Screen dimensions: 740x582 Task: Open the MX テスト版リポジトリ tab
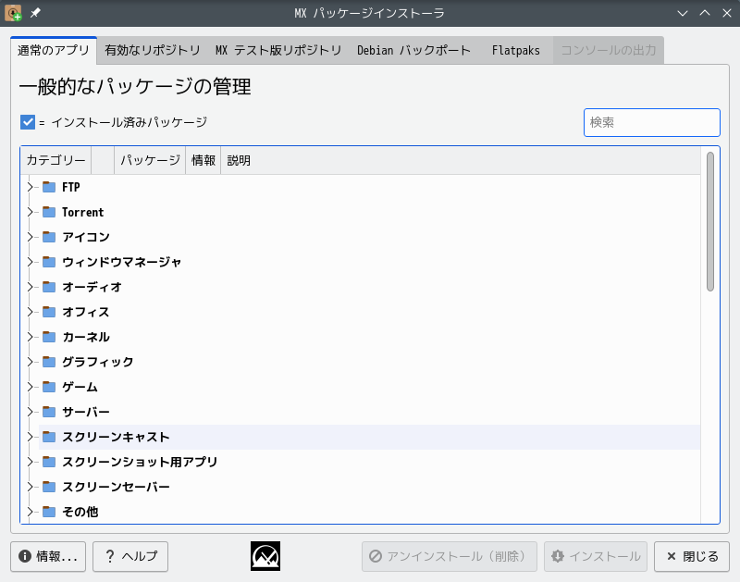point(278,51)
